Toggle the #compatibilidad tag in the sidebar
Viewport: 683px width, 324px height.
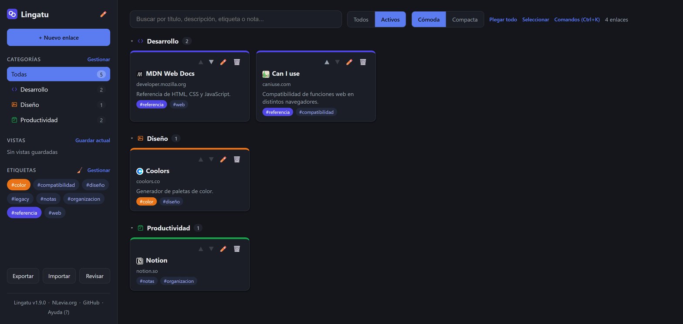coord(56,185)
